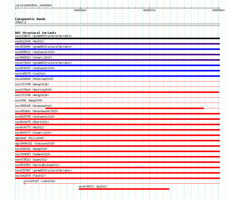This screenshot has width=227, height=199.
Task: Click the purple nsv5969313 variant bar
Action: (x=117, y=60)
